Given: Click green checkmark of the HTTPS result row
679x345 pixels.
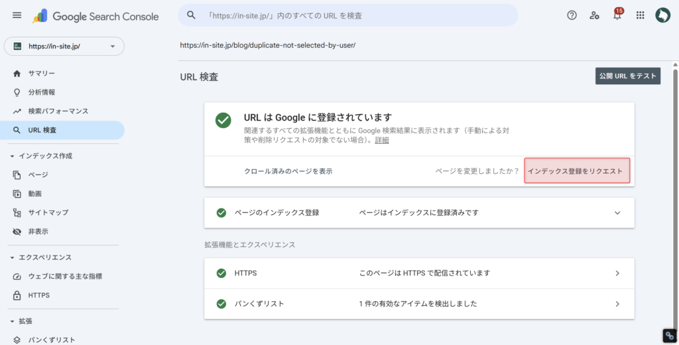Looking at the screenshot, I should [x=221, y=273].
